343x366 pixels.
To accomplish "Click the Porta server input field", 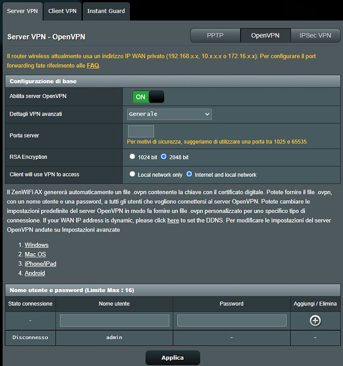I will [141, 131].
